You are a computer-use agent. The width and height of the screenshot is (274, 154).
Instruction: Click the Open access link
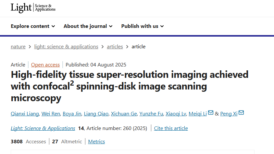click(45, 65)
